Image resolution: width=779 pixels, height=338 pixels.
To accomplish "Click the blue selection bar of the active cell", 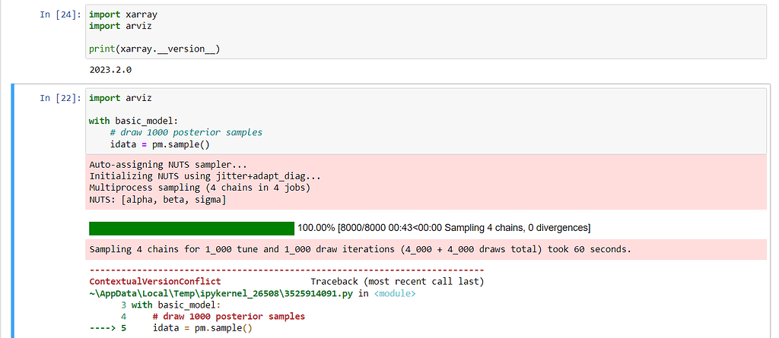I will [12, 211].
